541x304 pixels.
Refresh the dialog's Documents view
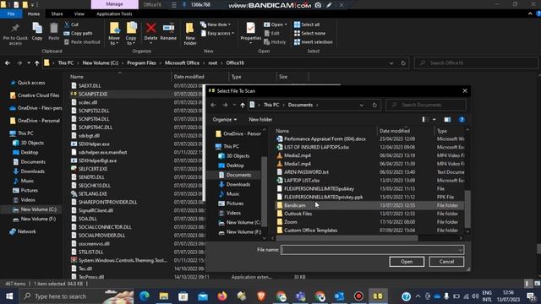click(374, 105)
